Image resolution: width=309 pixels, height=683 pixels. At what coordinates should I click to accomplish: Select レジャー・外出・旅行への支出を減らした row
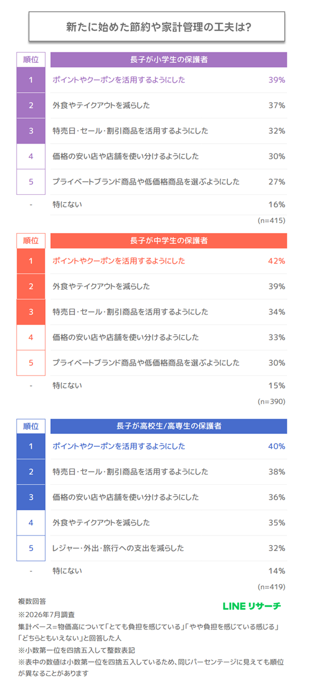(169, 548)
